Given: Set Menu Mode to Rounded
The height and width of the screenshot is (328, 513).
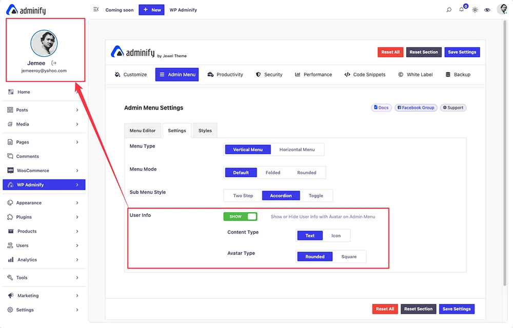Looking at the screenshot, I should (307, 173).
